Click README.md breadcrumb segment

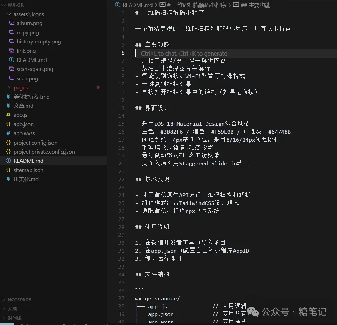pyautogui.click(x=138, y=5)
